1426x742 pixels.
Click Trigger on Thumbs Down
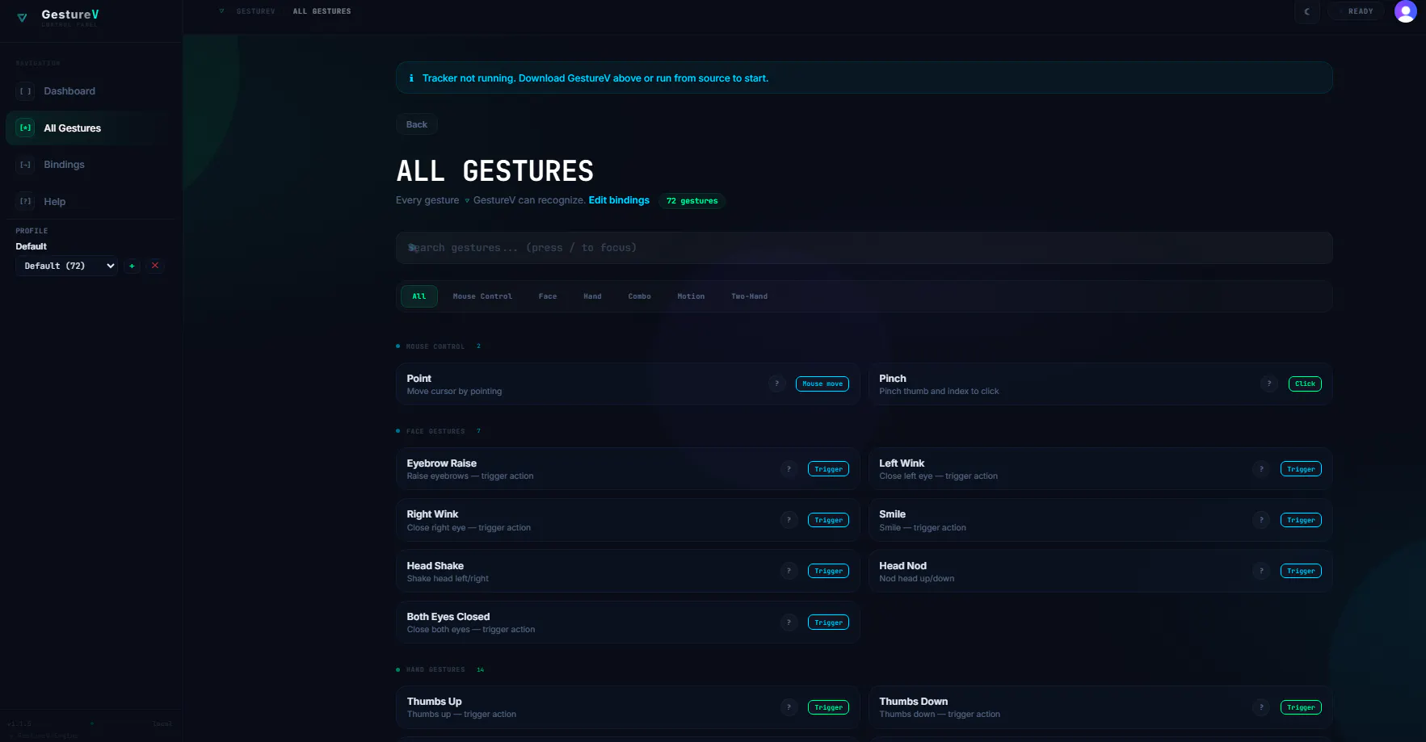coord(1301,707)
